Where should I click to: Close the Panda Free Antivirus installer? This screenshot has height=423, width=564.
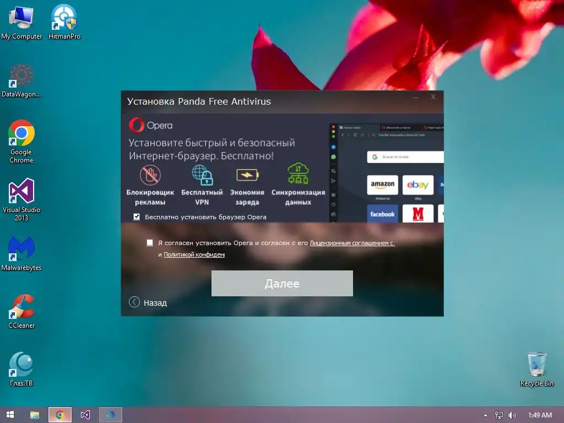click(433, 97)
